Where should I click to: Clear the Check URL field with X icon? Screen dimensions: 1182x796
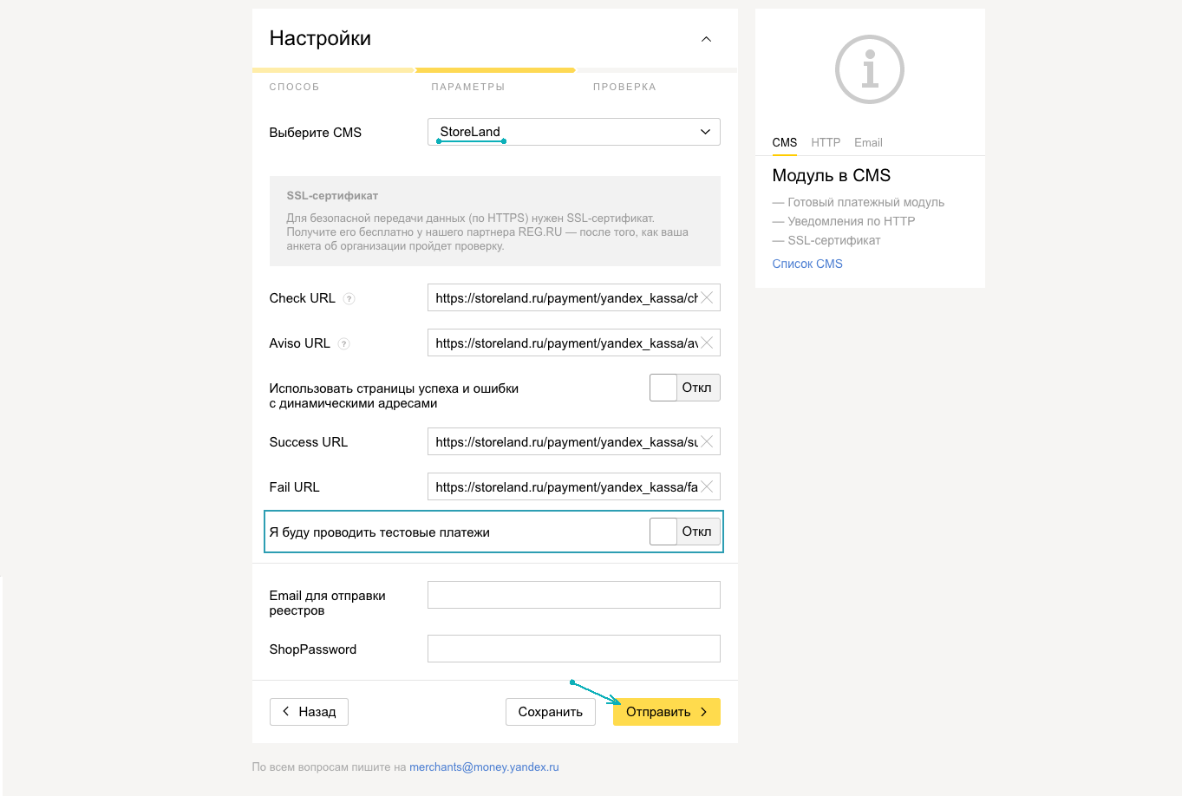pos(708,298)
